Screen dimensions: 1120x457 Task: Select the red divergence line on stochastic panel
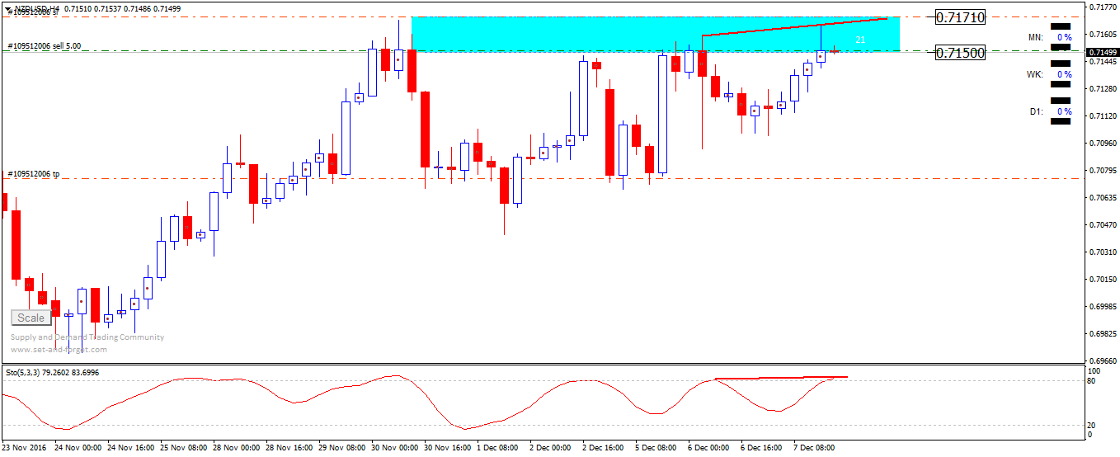point(780,378)
